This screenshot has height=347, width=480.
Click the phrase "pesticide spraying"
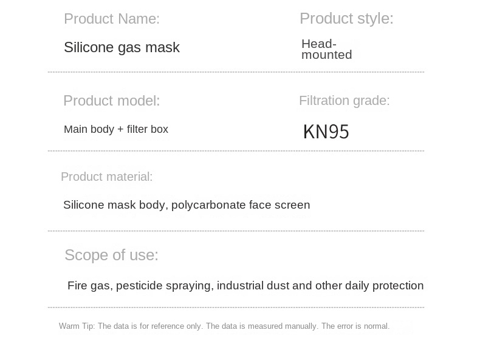(163, 286)
